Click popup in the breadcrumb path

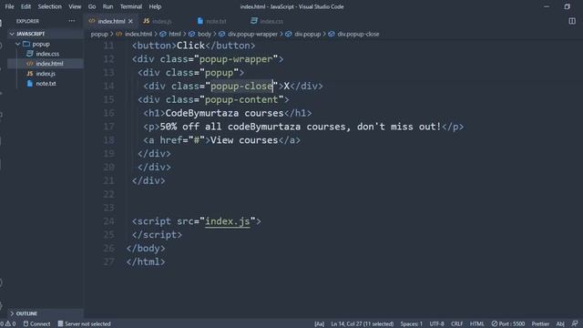pyautogui.click(x=99, y=35)
